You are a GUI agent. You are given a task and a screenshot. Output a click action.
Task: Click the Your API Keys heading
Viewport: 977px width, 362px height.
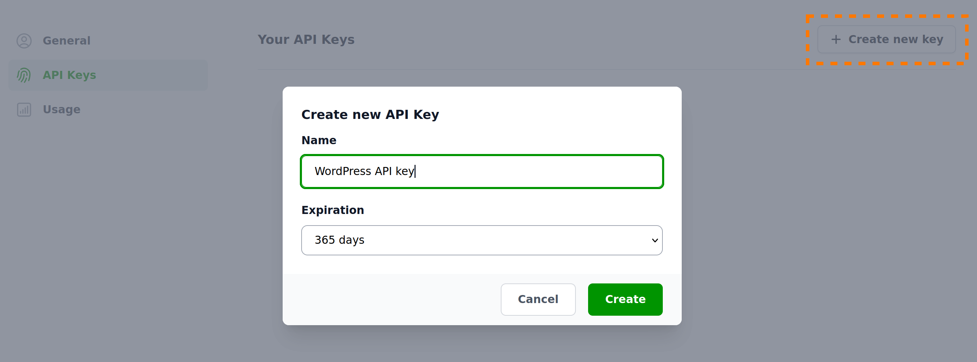click(306, 40)
